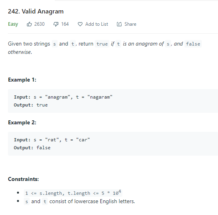This screenshot has width=218, height=215.
Task: Select the 164 dislikes count
Action: (x=65, y=24)
